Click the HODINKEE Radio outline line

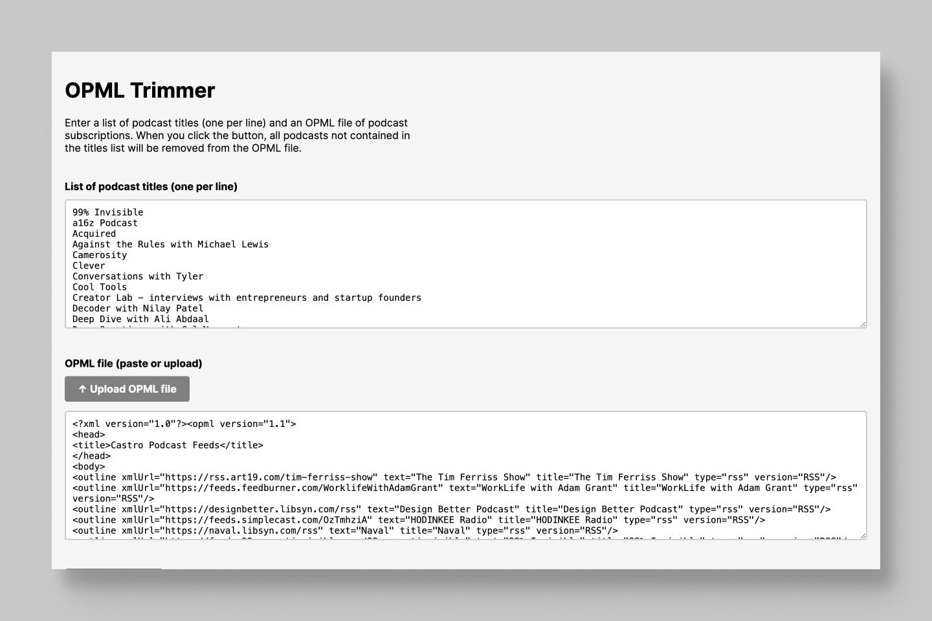(418, 520)
